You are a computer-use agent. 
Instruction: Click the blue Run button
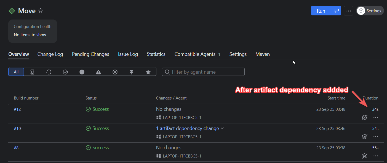pos(321,11)
